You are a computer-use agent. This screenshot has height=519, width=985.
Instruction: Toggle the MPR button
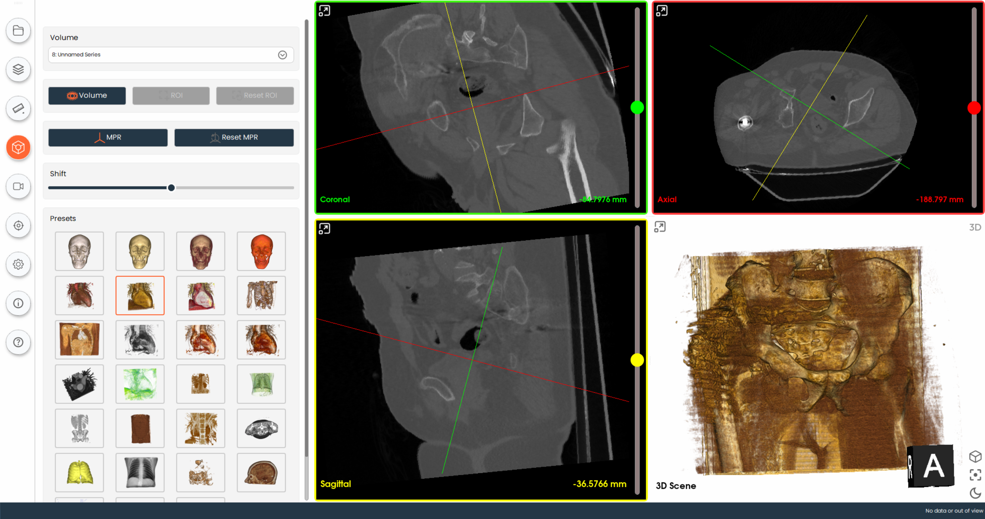tap(108, 137)
